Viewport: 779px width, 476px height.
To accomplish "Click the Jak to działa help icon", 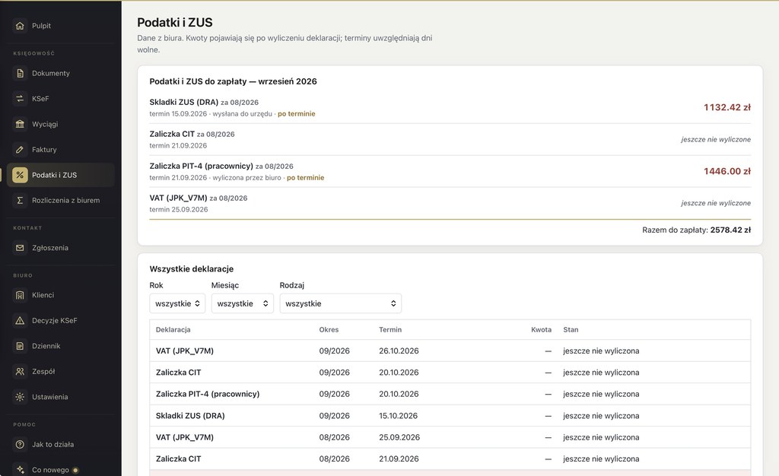I will pyautogui.click(x=20, y=445).
